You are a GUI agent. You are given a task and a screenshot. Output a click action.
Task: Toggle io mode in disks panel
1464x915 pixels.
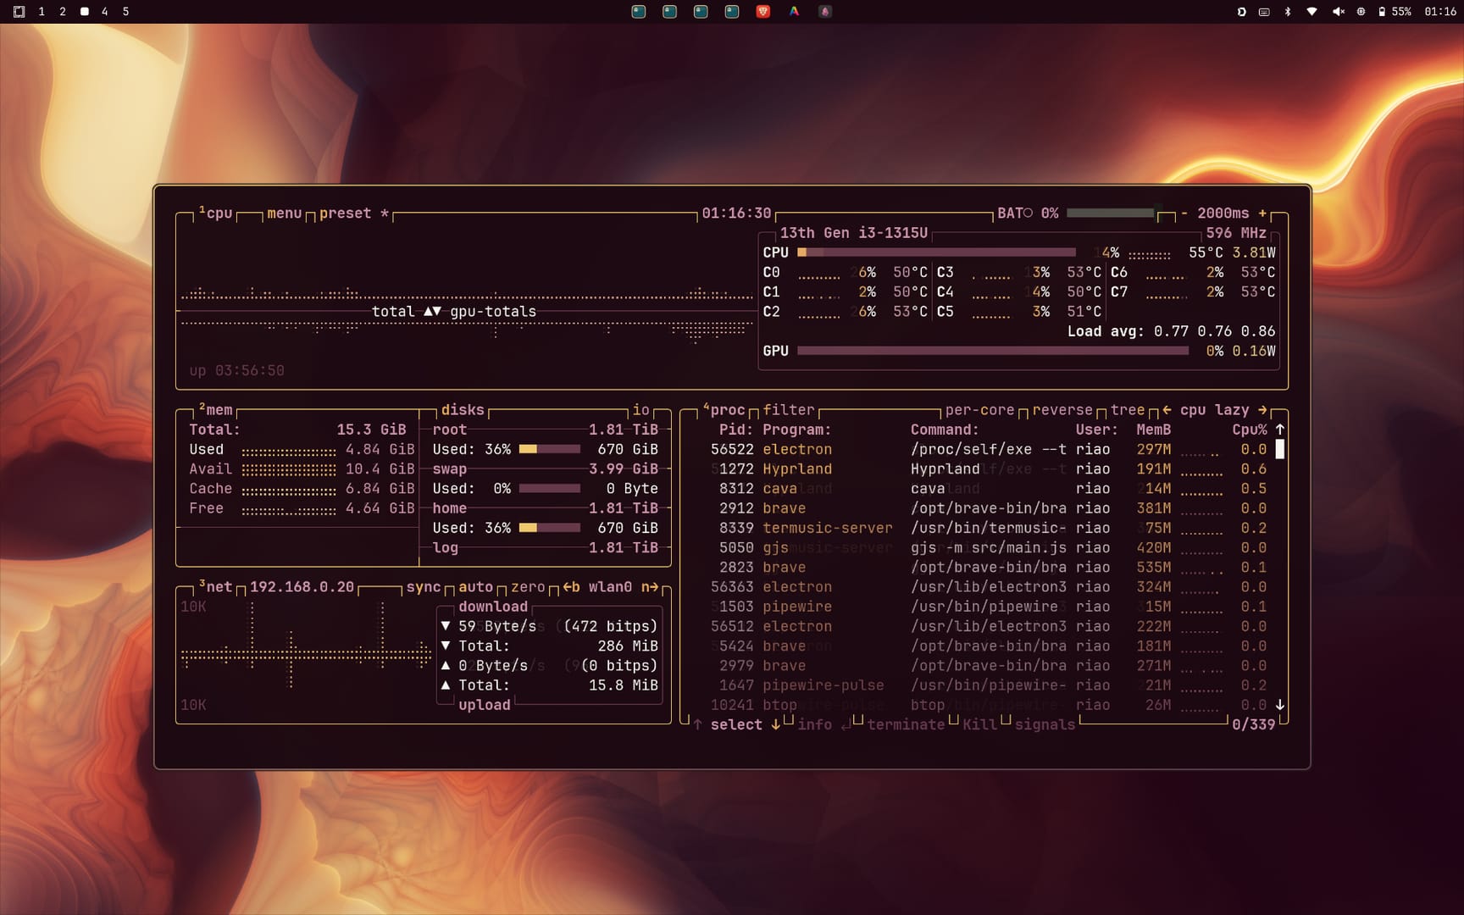pos(640,410)
